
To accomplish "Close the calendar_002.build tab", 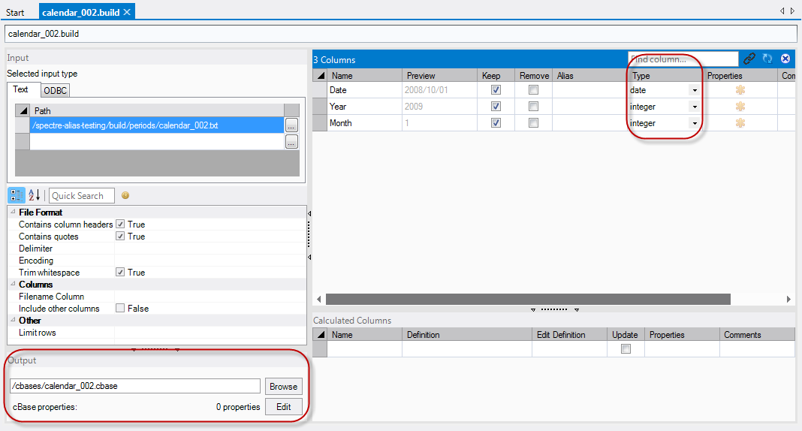I will 128,12.
